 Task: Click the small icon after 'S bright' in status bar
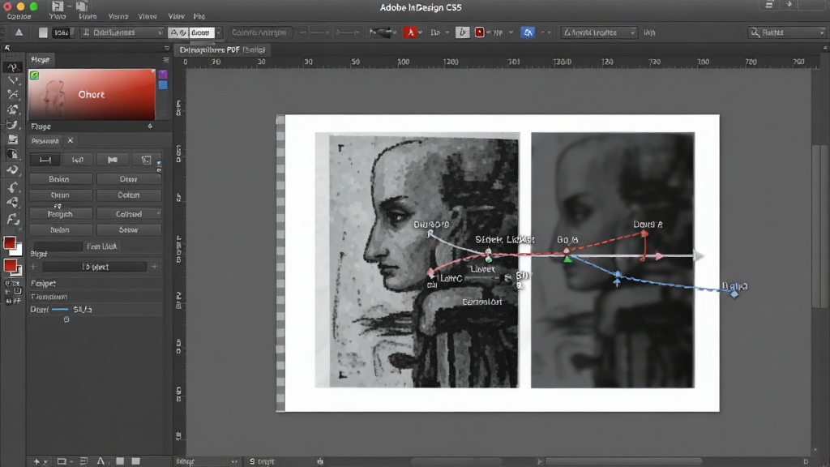[x=320, y=461]
